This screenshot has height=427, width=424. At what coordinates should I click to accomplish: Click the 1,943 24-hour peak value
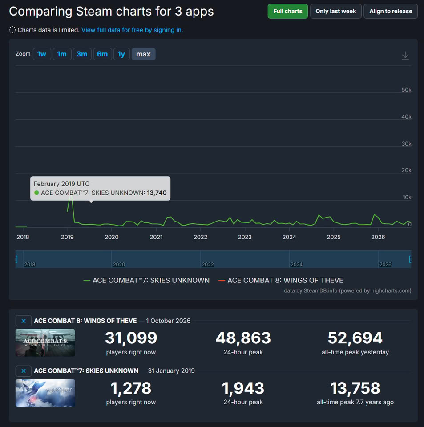tap(243, 388)
